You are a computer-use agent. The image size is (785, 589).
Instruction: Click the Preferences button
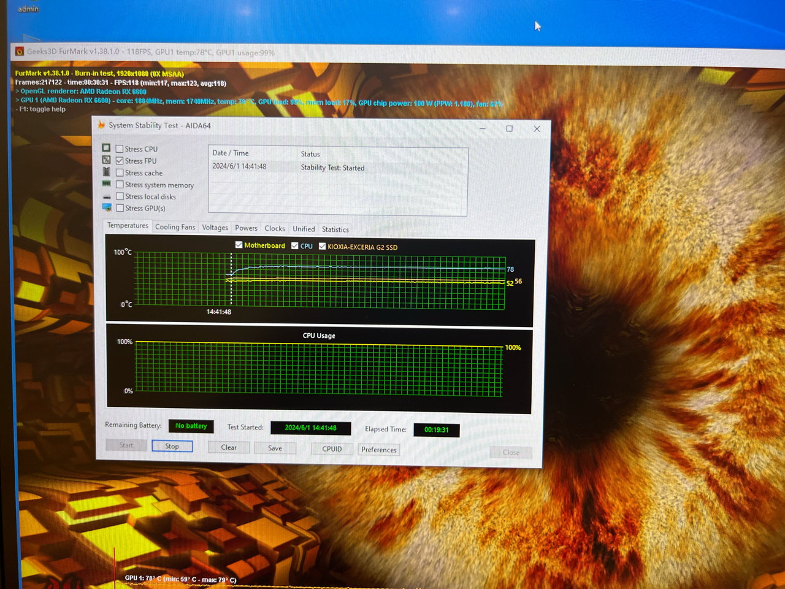pyautogui.click(x=378, y=449)
